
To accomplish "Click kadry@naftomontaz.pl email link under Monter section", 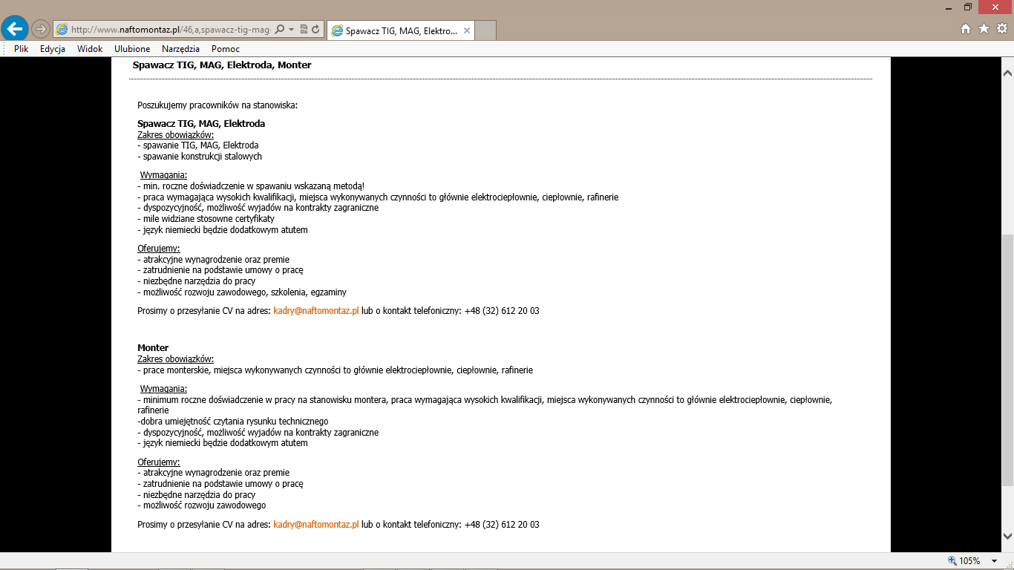I will [316, 525].
